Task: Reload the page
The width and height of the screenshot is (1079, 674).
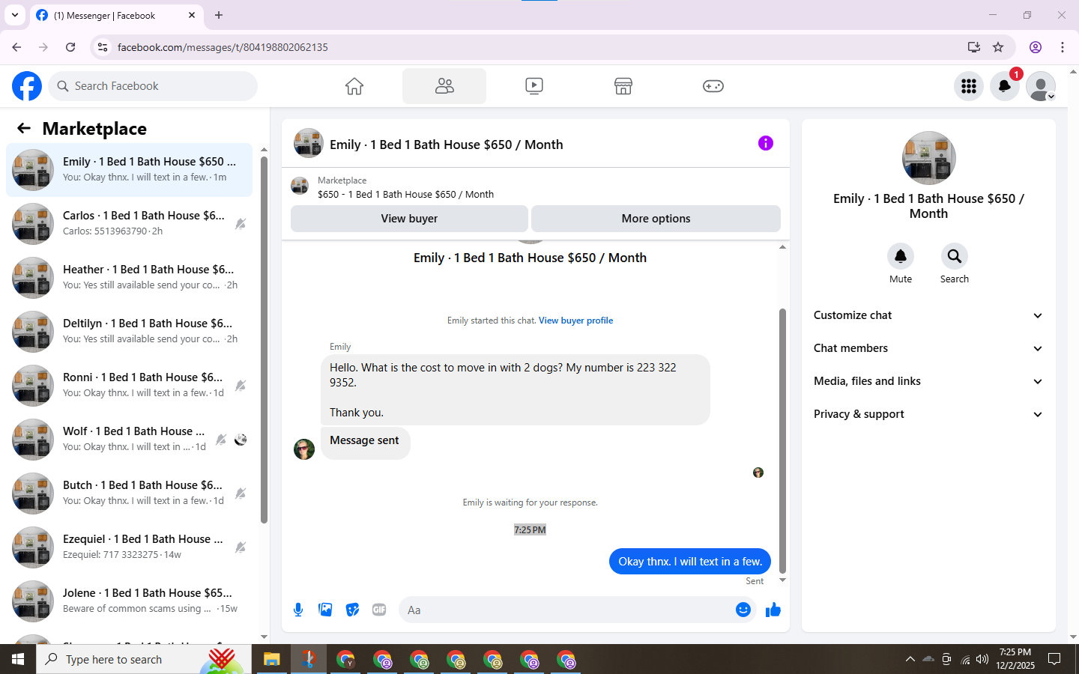Action: (x=70, y=47)
